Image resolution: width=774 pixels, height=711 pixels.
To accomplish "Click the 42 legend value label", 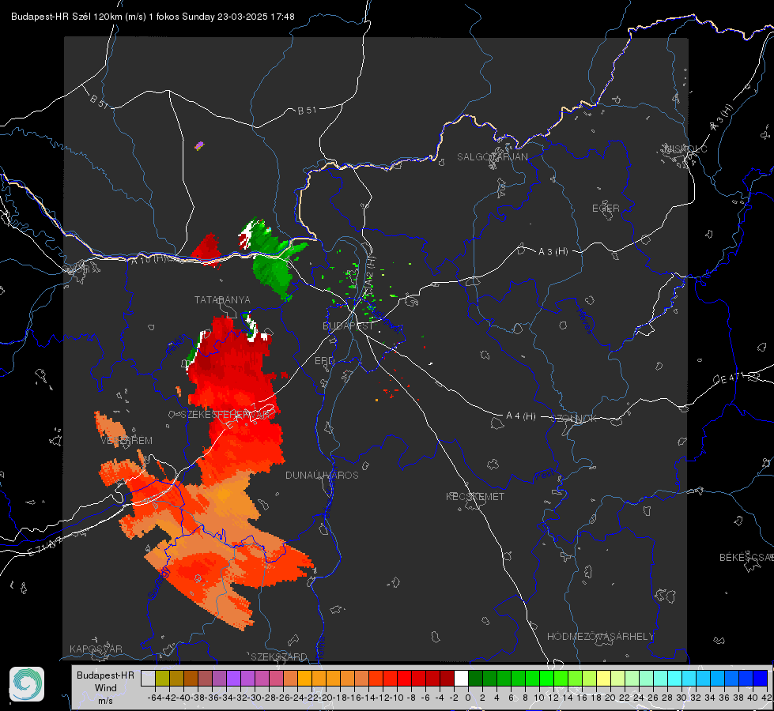I will click(x=767, y=698).
